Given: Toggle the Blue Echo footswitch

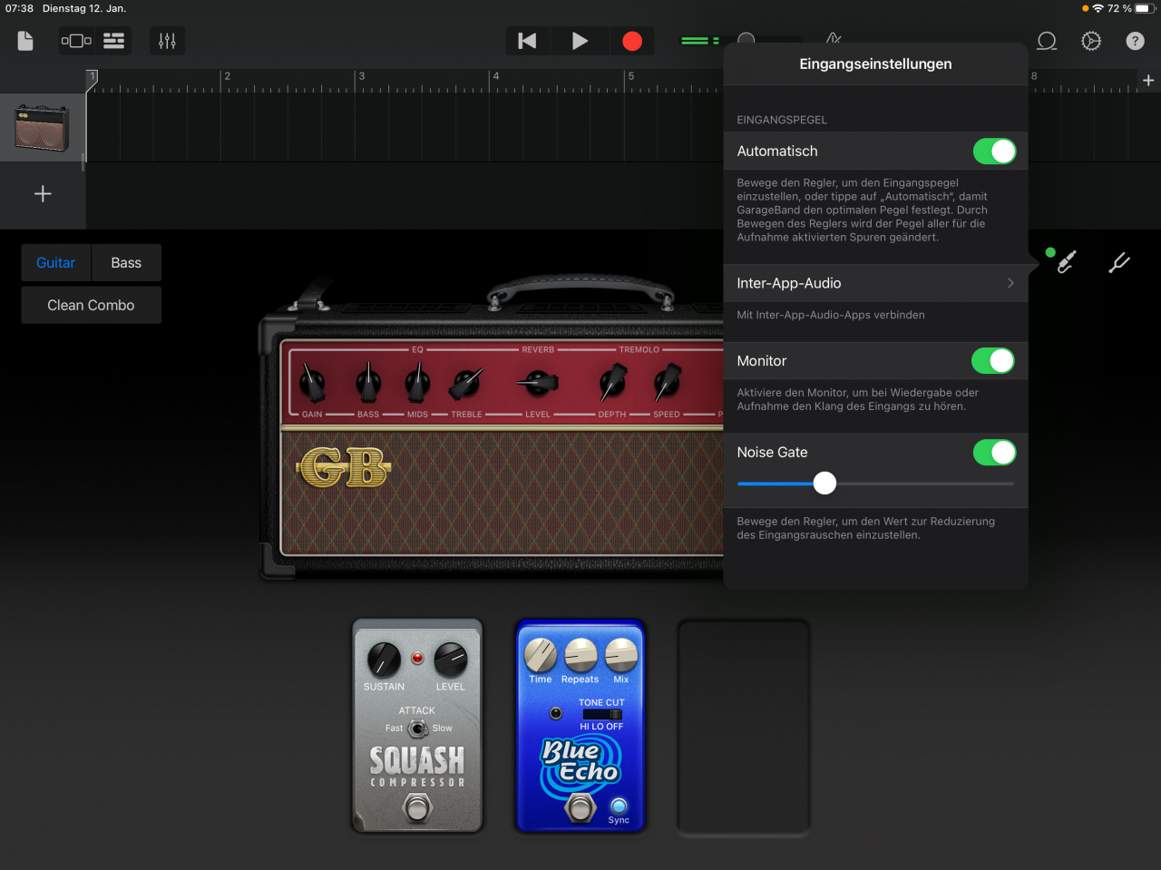Looking at the screenshot, I should click(580, 806).
